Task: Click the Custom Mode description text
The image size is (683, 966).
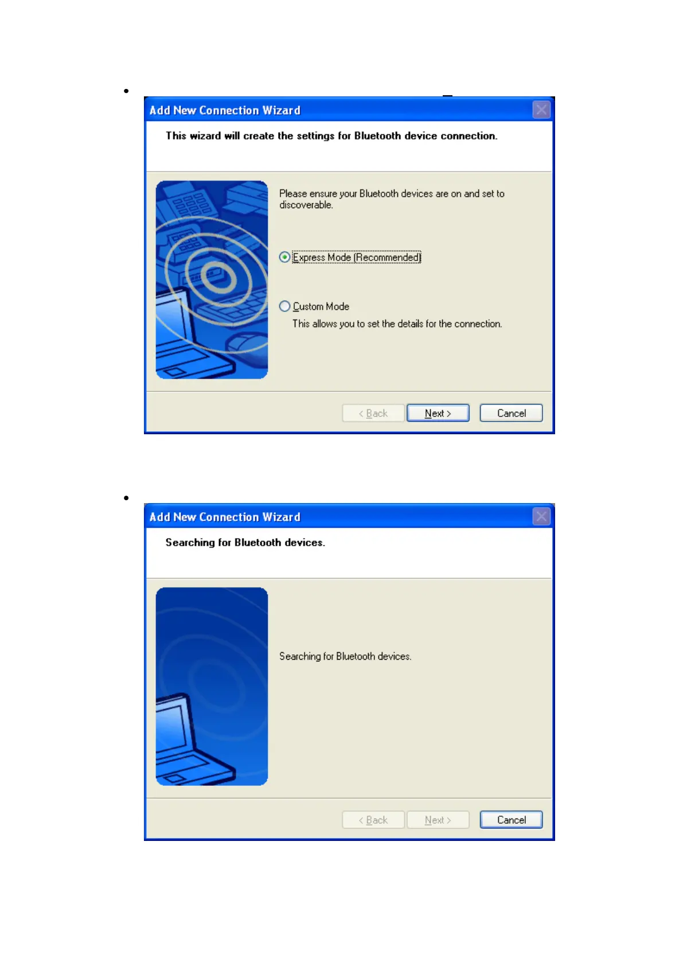Action: [397, 324]
